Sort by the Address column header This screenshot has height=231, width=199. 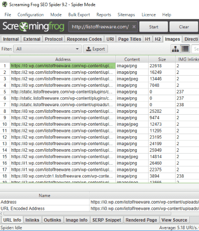(x=63, y=59)
